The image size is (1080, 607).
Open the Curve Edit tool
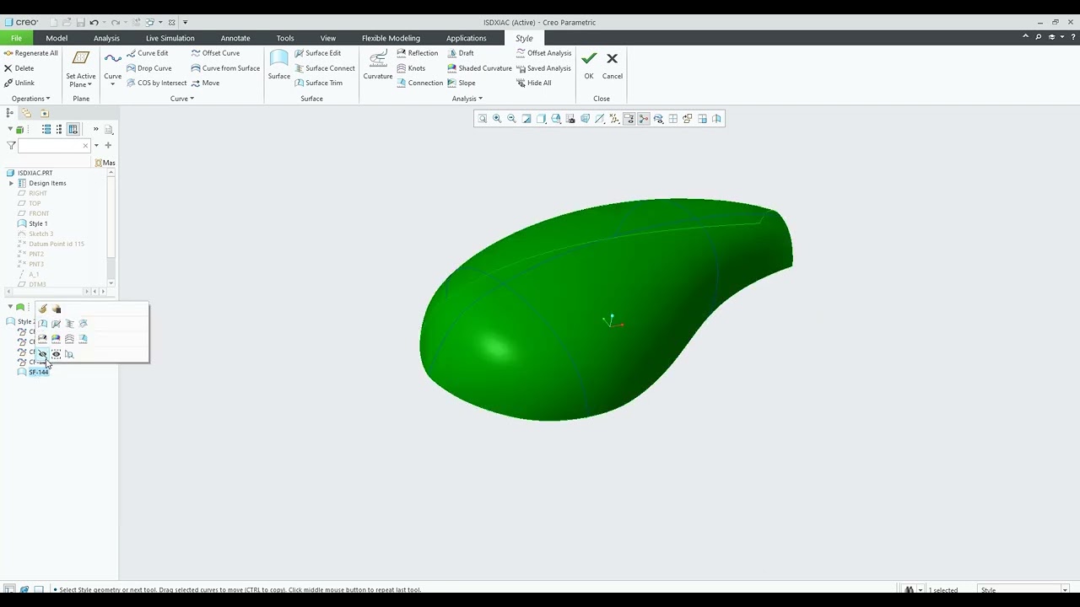[x=148, y=53]
